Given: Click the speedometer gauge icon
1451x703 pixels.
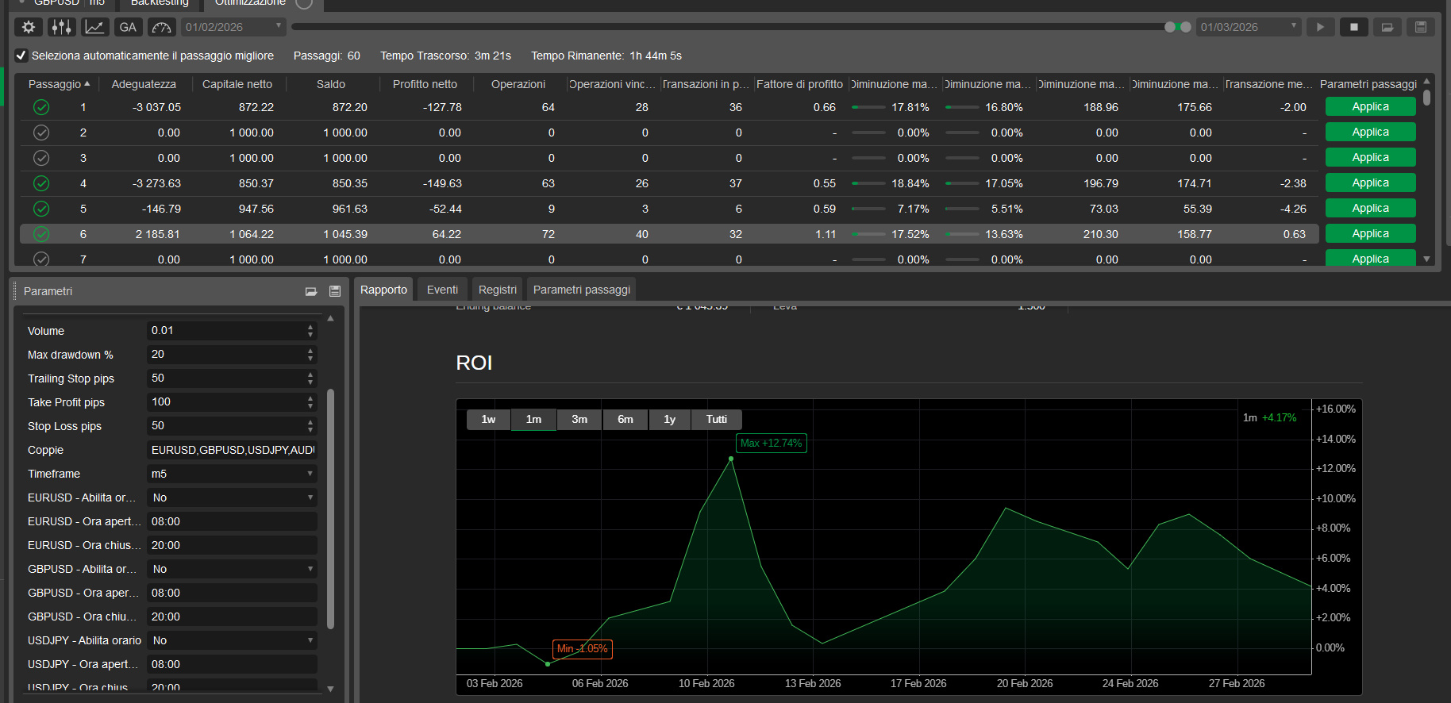Looking at the screenshot, I should point(161,27).
